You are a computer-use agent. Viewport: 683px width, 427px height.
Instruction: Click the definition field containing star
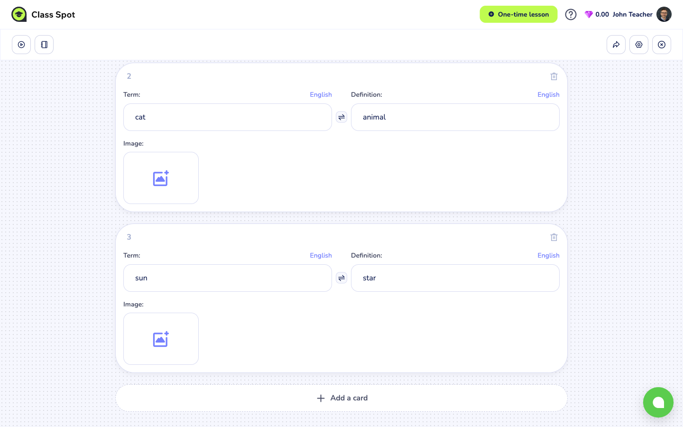[x=455, y=278]
